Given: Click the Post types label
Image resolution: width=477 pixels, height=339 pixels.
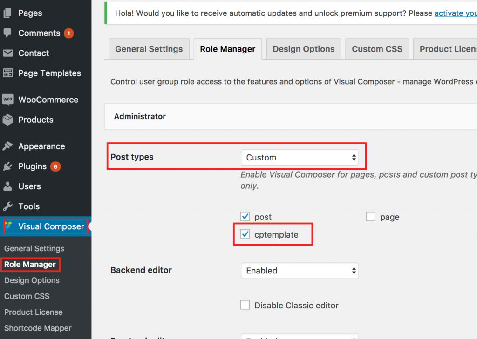Looking at the screenshot, I should pos(132,157).
